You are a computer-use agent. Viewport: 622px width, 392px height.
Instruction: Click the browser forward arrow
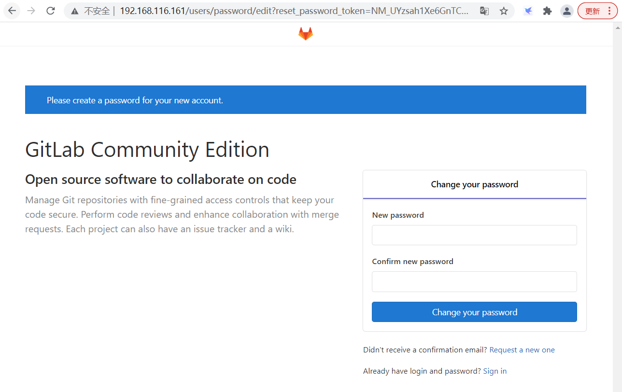click(x=31, y=11)
